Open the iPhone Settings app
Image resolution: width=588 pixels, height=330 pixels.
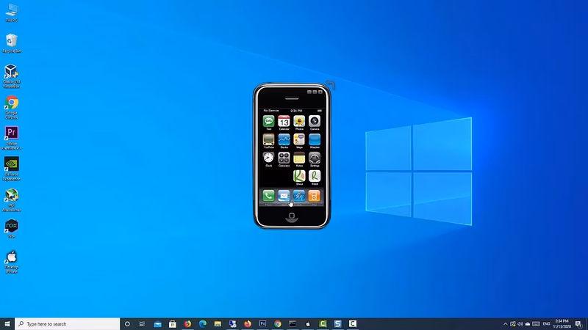[315, 158]
